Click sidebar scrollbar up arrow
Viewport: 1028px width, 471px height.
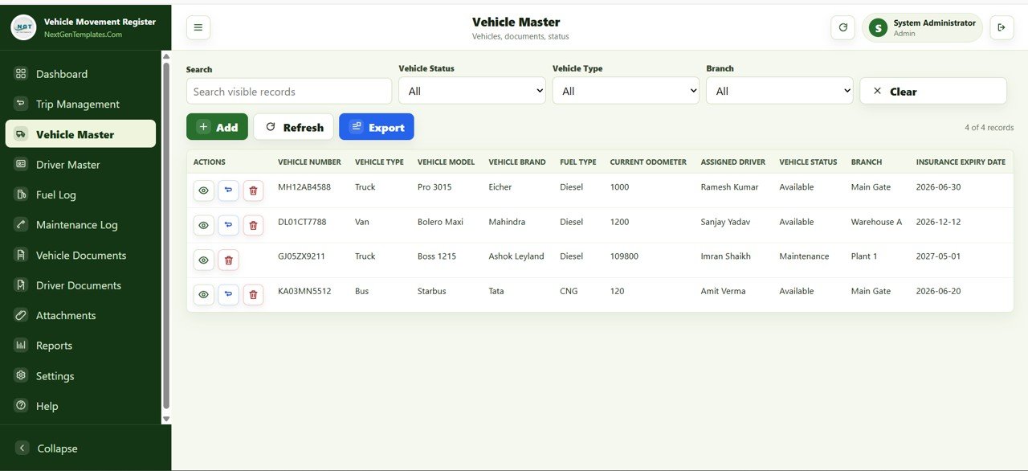166,56
